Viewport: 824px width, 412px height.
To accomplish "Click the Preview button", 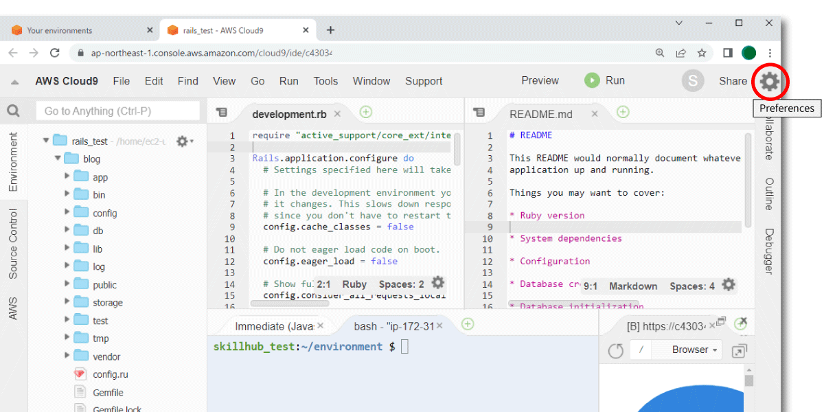I will [540, 81].
